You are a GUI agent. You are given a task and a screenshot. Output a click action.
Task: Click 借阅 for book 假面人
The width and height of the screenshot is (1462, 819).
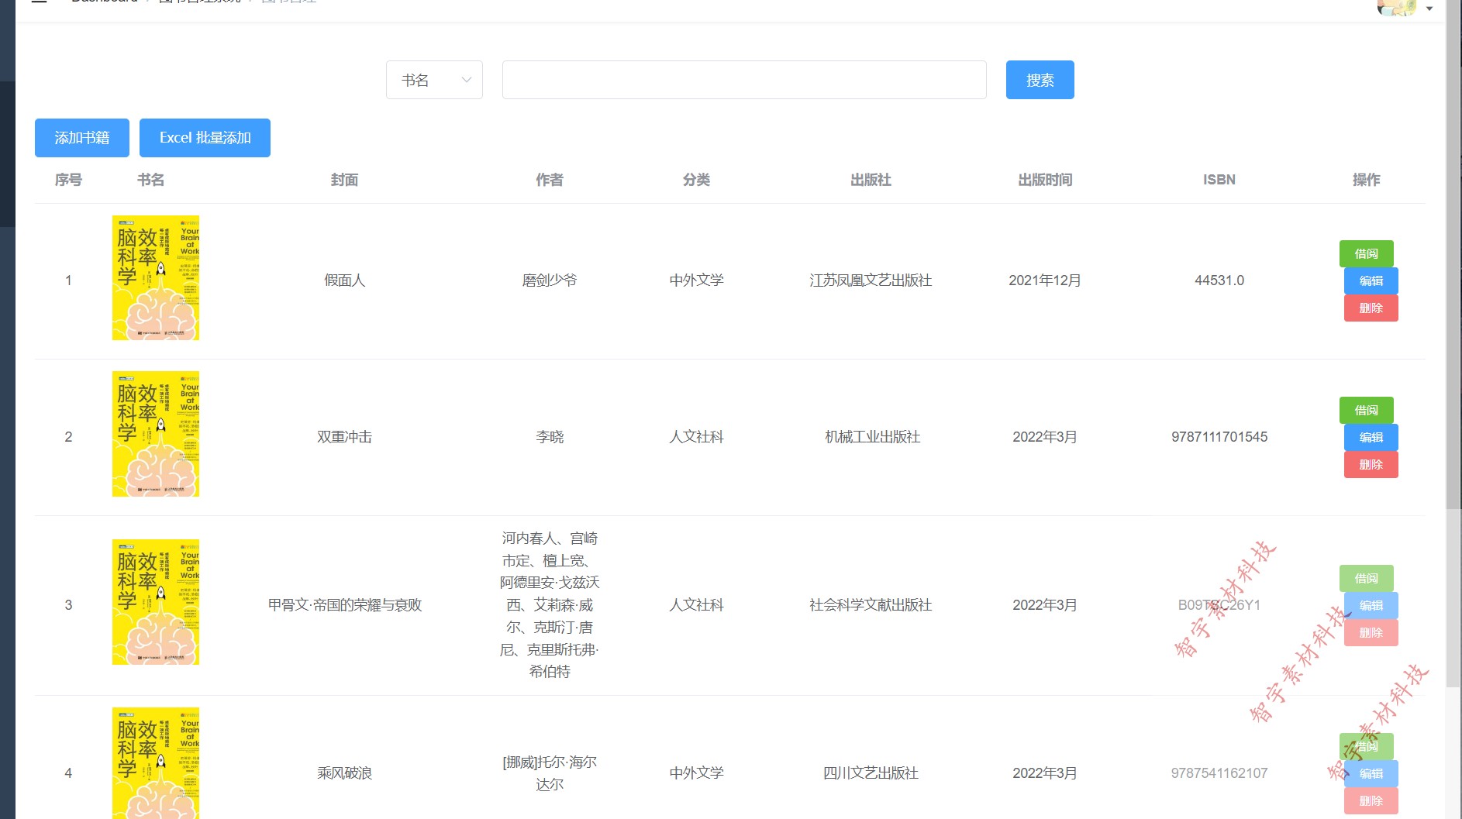1366,253
